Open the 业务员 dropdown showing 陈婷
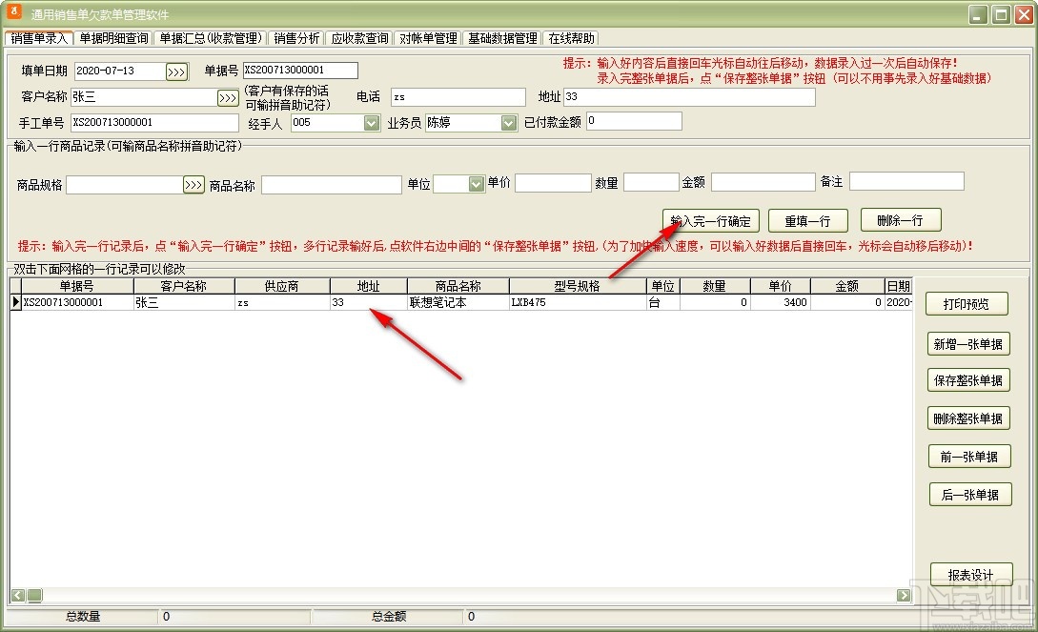1038x632 pixels. click(x=509, y=122)
